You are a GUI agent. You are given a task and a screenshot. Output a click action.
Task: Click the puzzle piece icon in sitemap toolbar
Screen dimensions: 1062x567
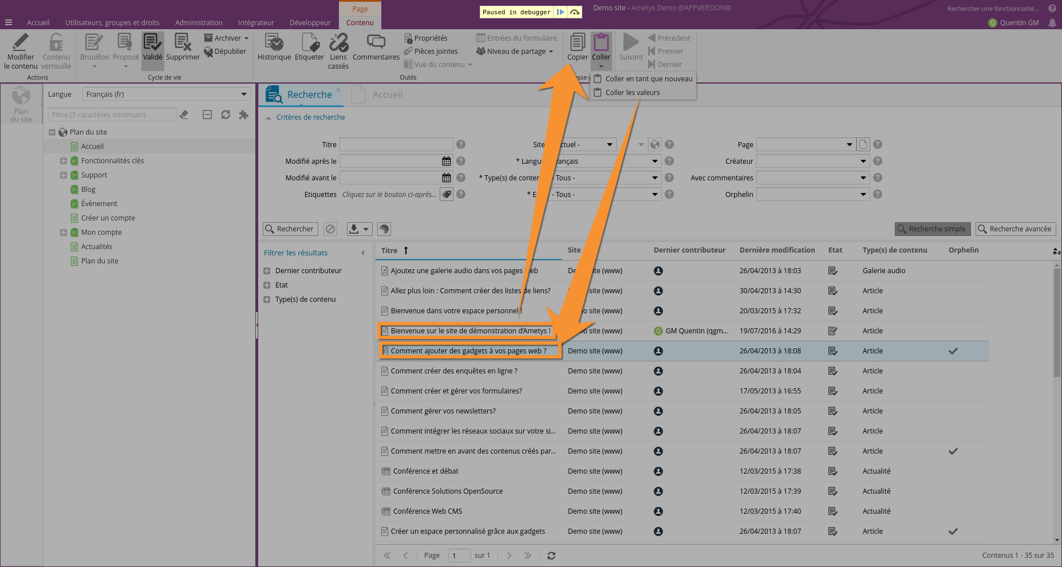click(243, 115)
